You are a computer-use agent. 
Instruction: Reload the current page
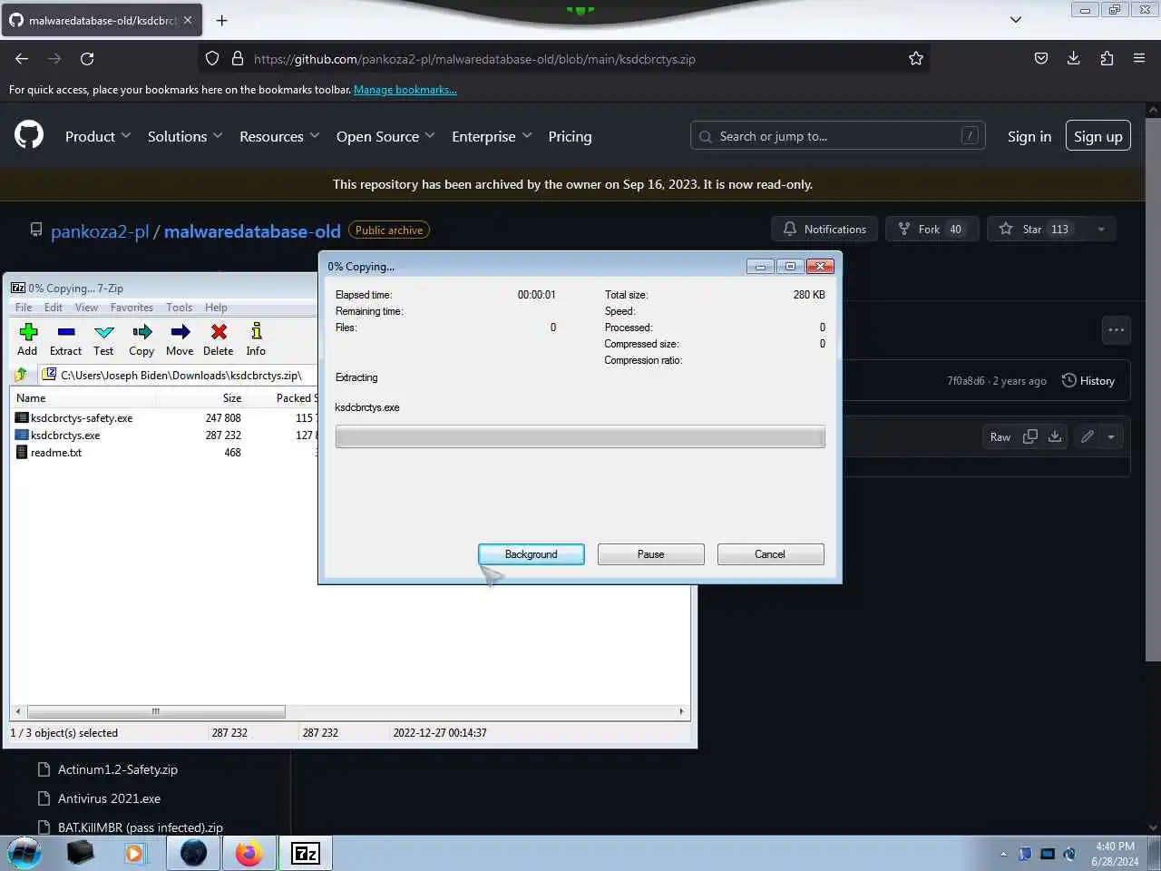(x=87, y=58)
